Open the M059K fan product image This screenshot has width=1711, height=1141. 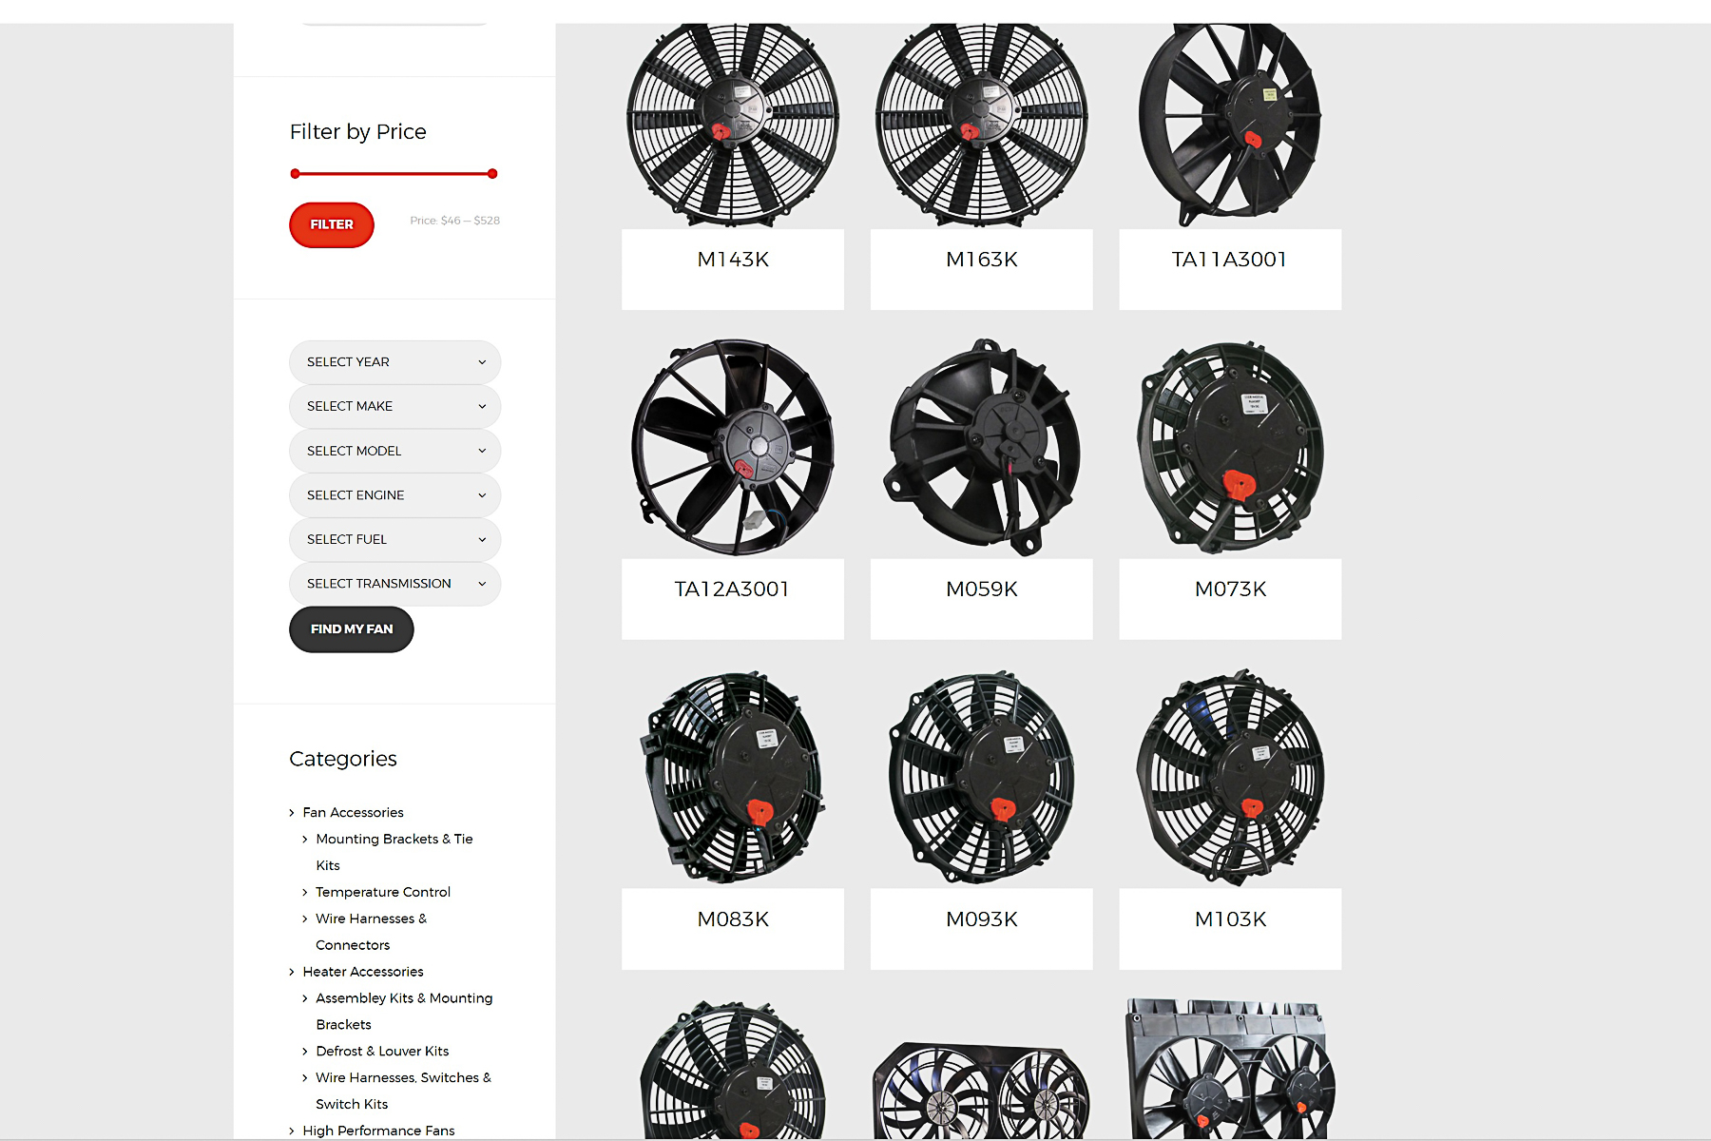pyautogui.click(x=982, y=447)
